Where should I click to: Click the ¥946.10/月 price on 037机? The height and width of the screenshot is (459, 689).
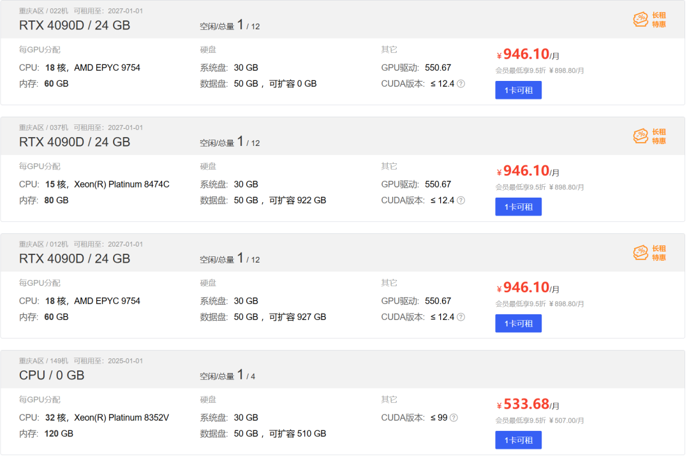click(x=528, y=170)
